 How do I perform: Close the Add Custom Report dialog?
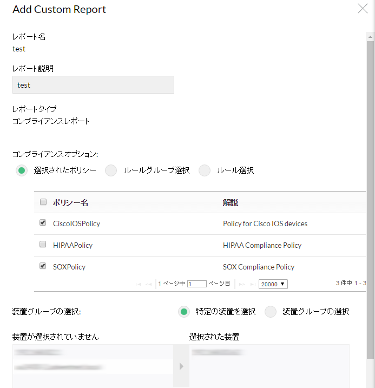pos(363,9)
